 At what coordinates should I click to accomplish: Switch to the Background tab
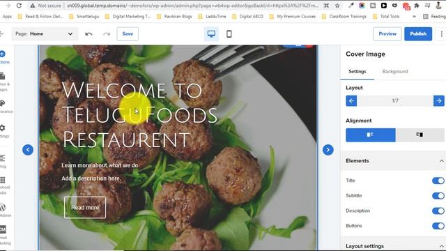(395, 71)
